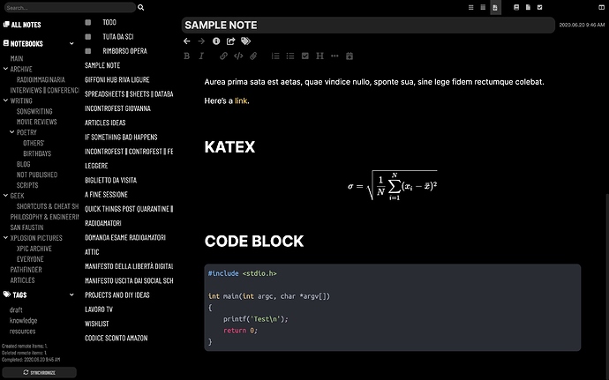Click the table-style icon at top
Viewport: 609px width, 380px height.
click(x=483, y=7)
